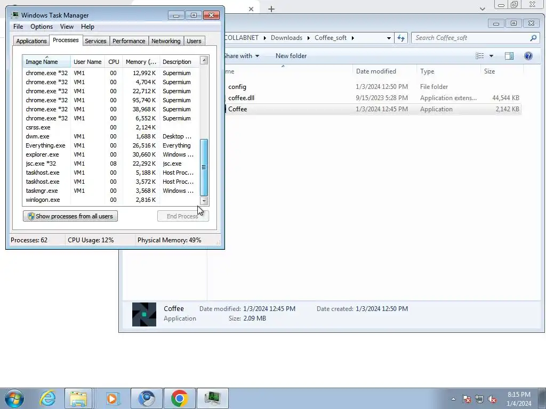Viewport: 546px width, 409px height.
Task: Open Windows Explorer taskbar icon
Action: 79,398
